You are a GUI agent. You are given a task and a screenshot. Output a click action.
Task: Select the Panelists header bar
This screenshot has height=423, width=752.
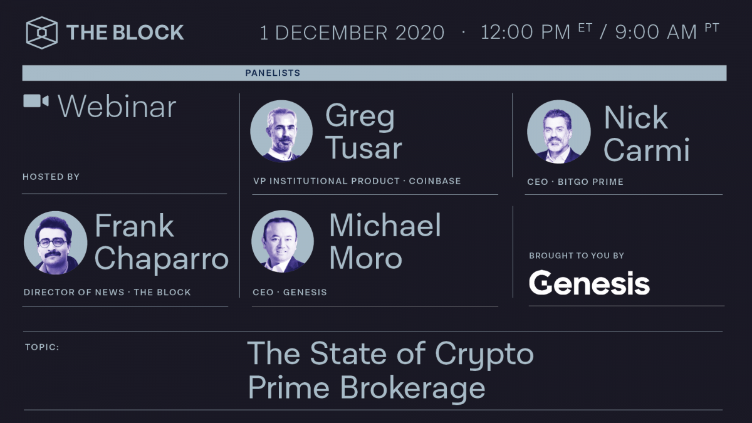click(374, 73)
